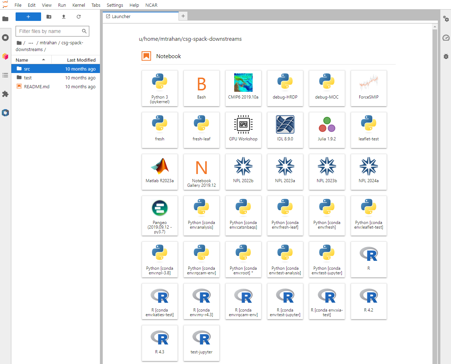Open the Running Terminals and Kernels sidebar

5,38
